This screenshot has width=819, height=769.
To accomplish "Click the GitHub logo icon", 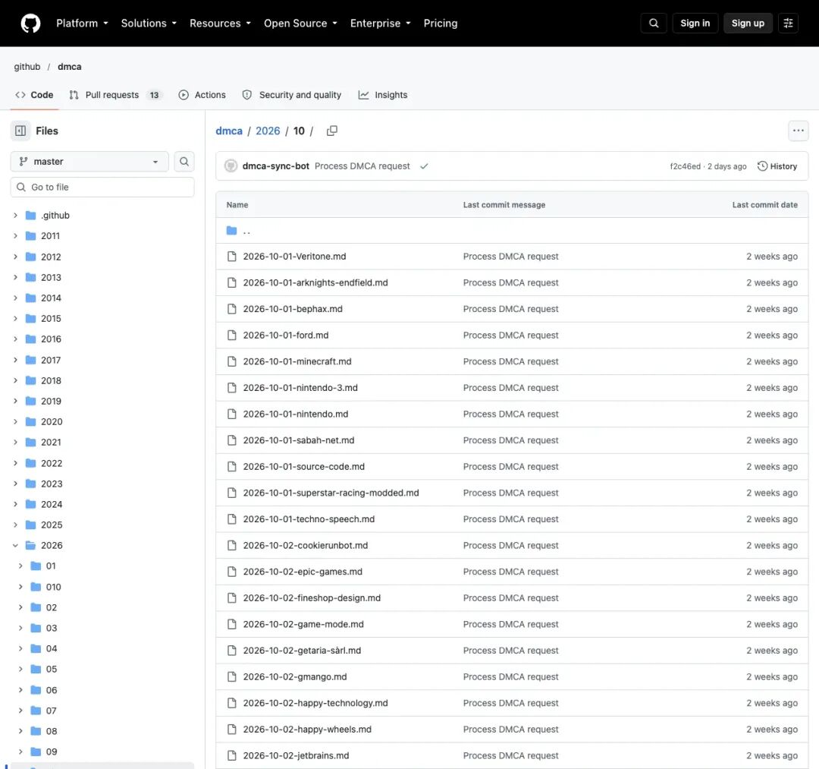I will coord(30,24).
